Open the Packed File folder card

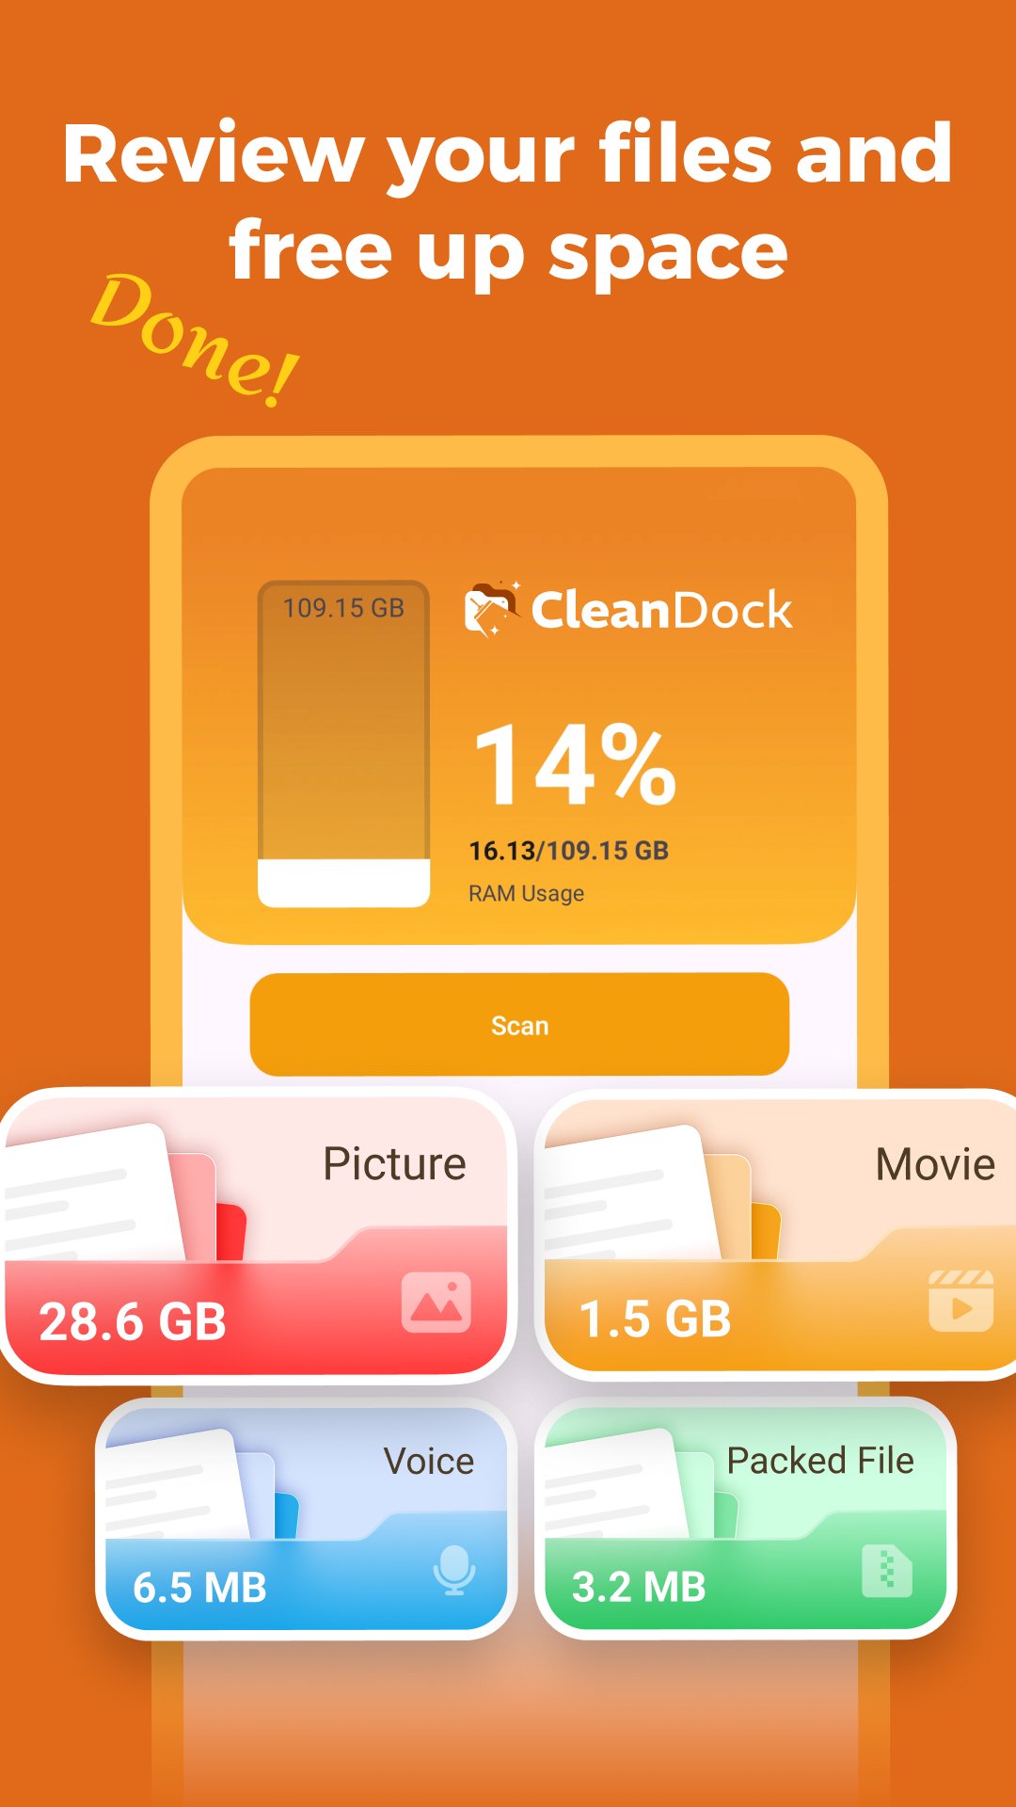[x=745, y=1519]
